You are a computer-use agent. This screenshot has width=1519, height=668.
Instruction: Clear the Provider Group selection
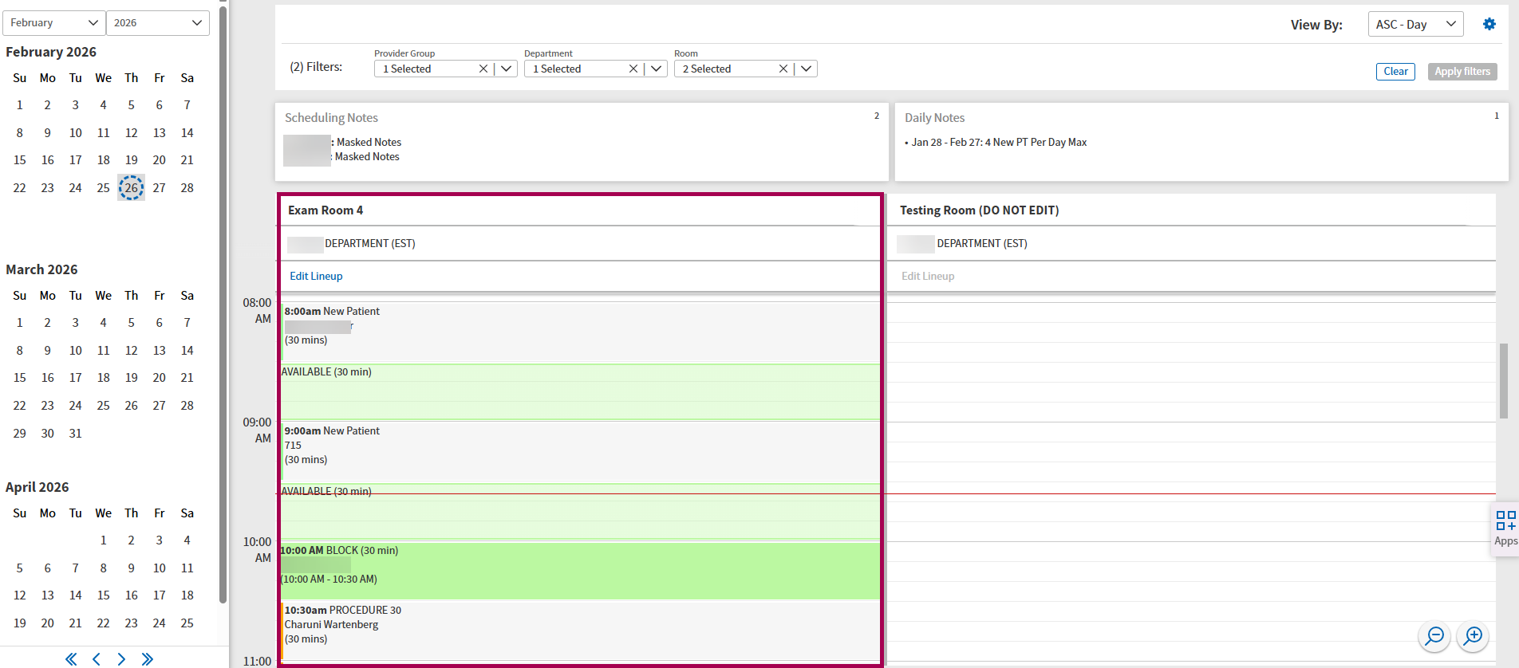click(x=483, y=69)
